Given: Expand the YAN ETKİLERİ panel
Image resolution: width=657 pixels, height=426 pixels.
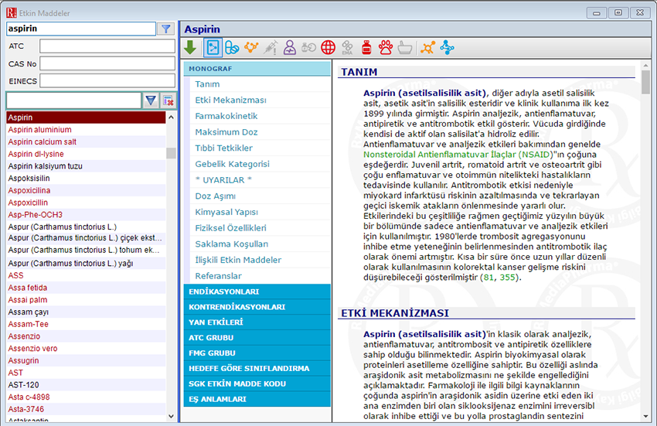Looking at the screenshot, I should (x=257, y=322).
